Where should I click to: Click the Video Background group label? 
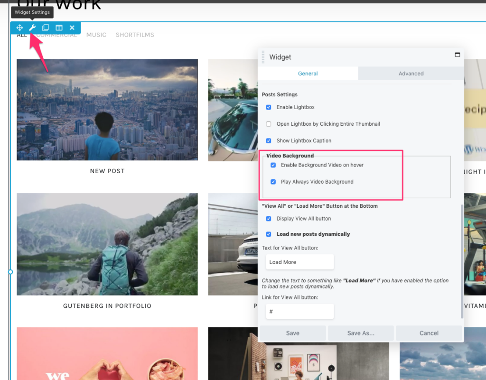[290, 156]
